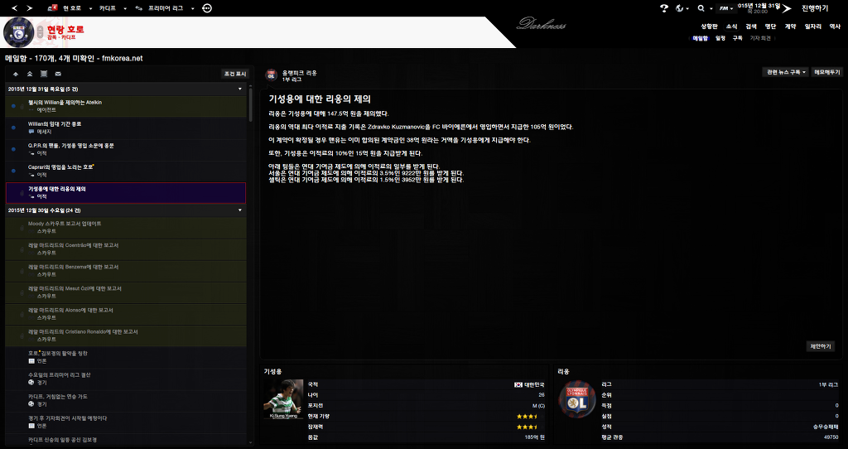Viewport: 848px width, 449px height.
Task: Open the FM menu dropdown
Action: 725,8
